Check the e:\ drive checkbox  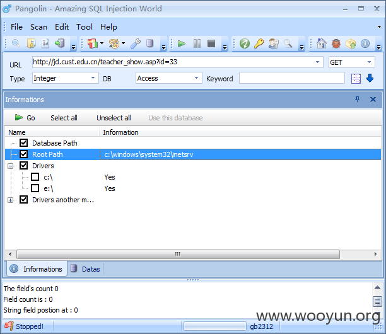(x=35, y=188)
